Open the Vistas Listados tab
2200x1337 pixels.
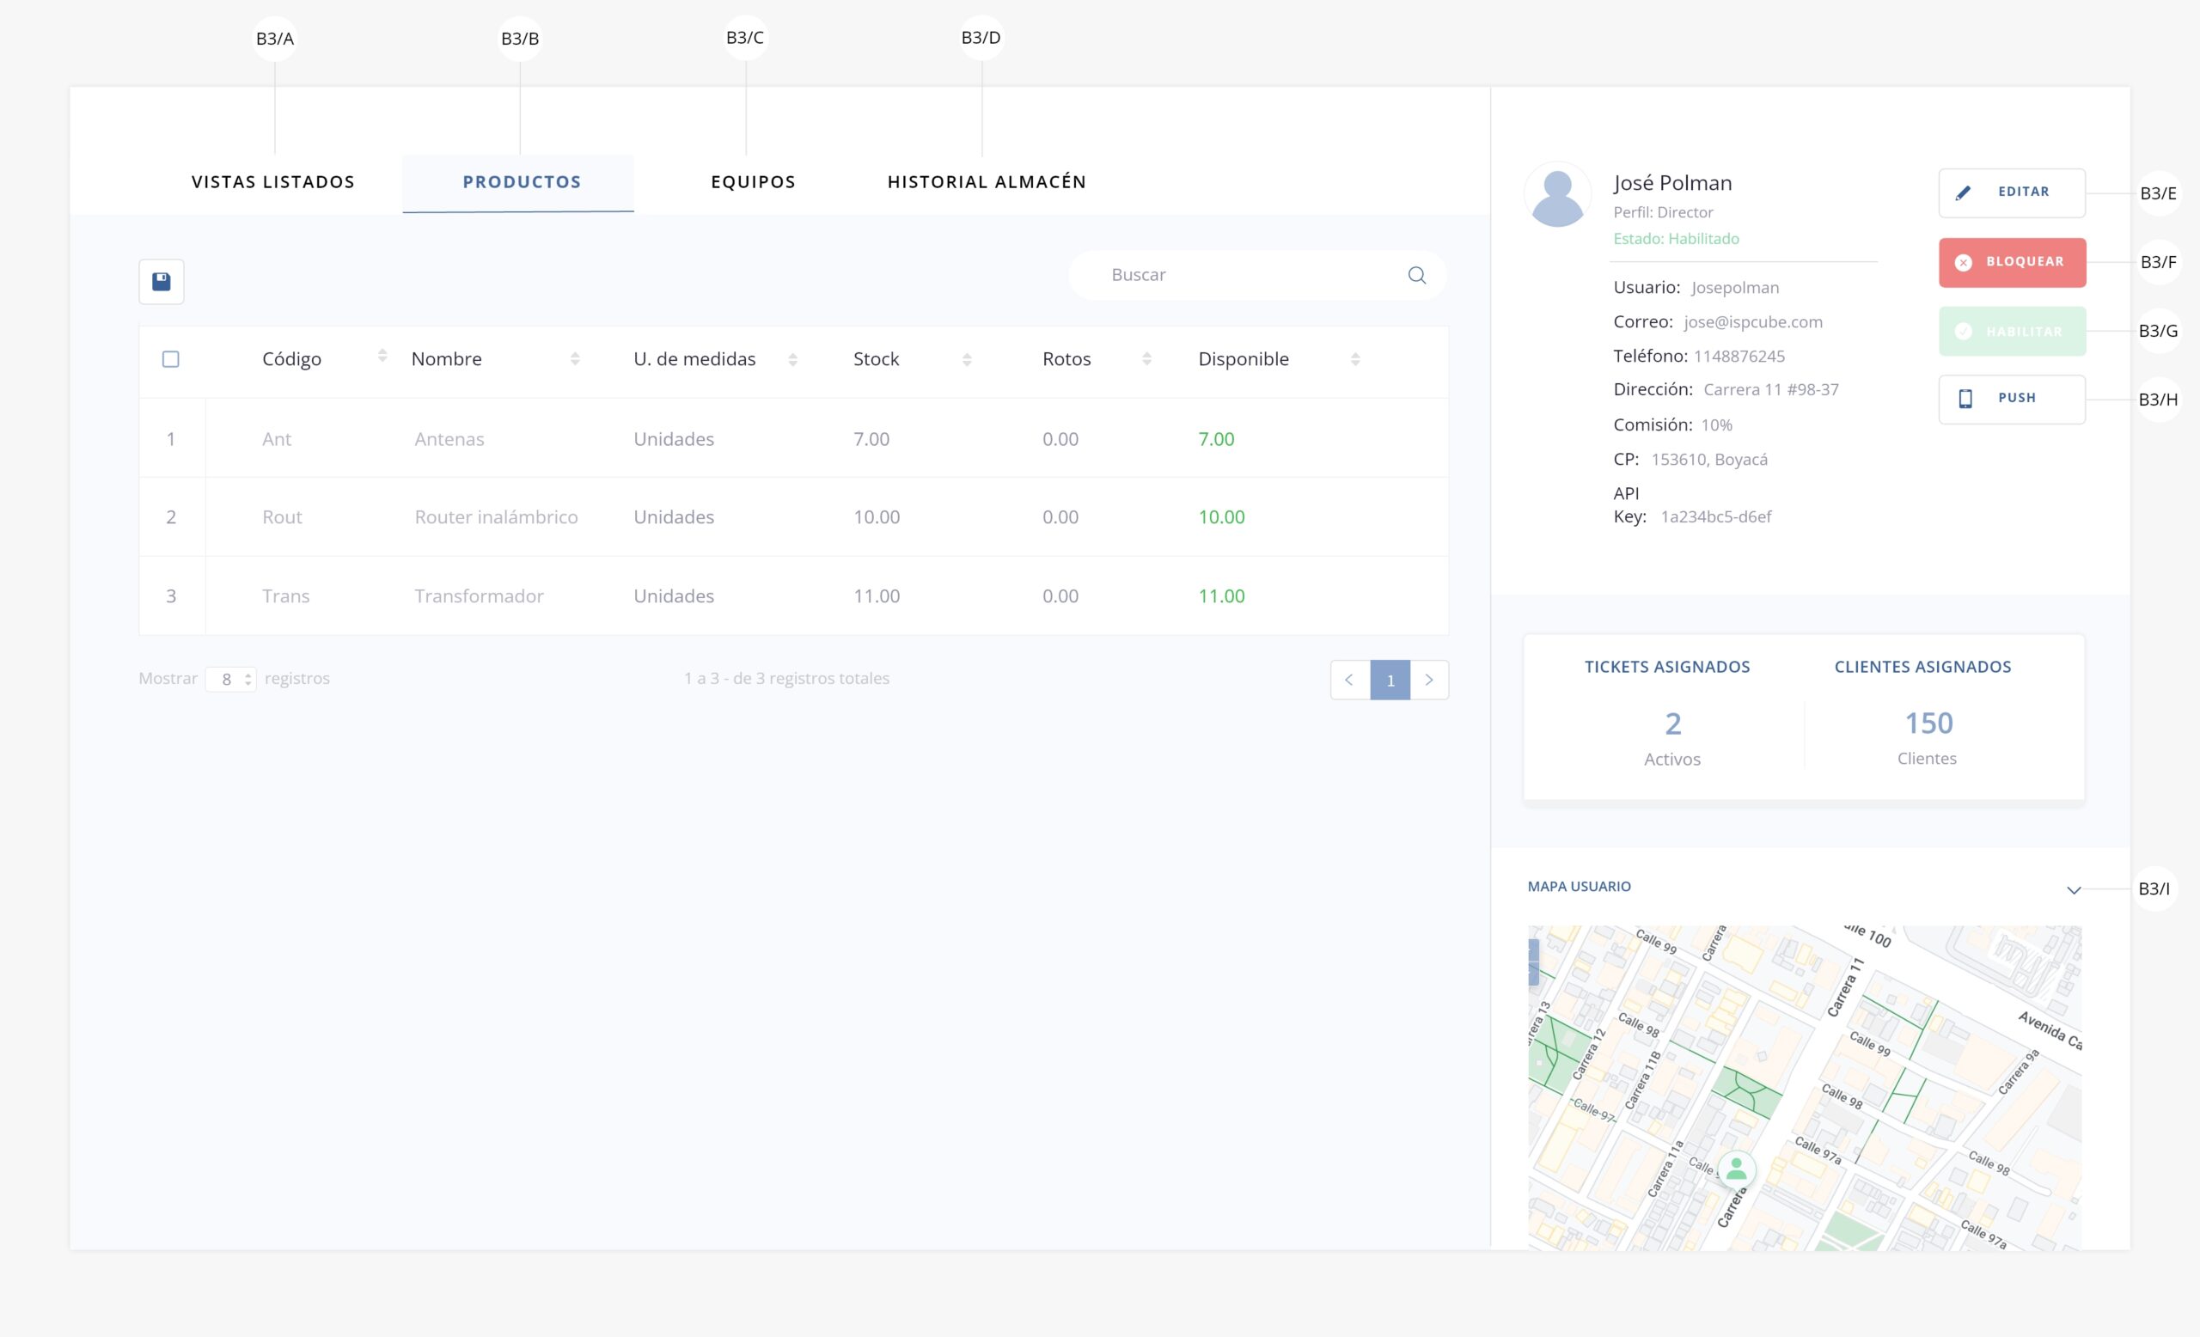point(273,182)
